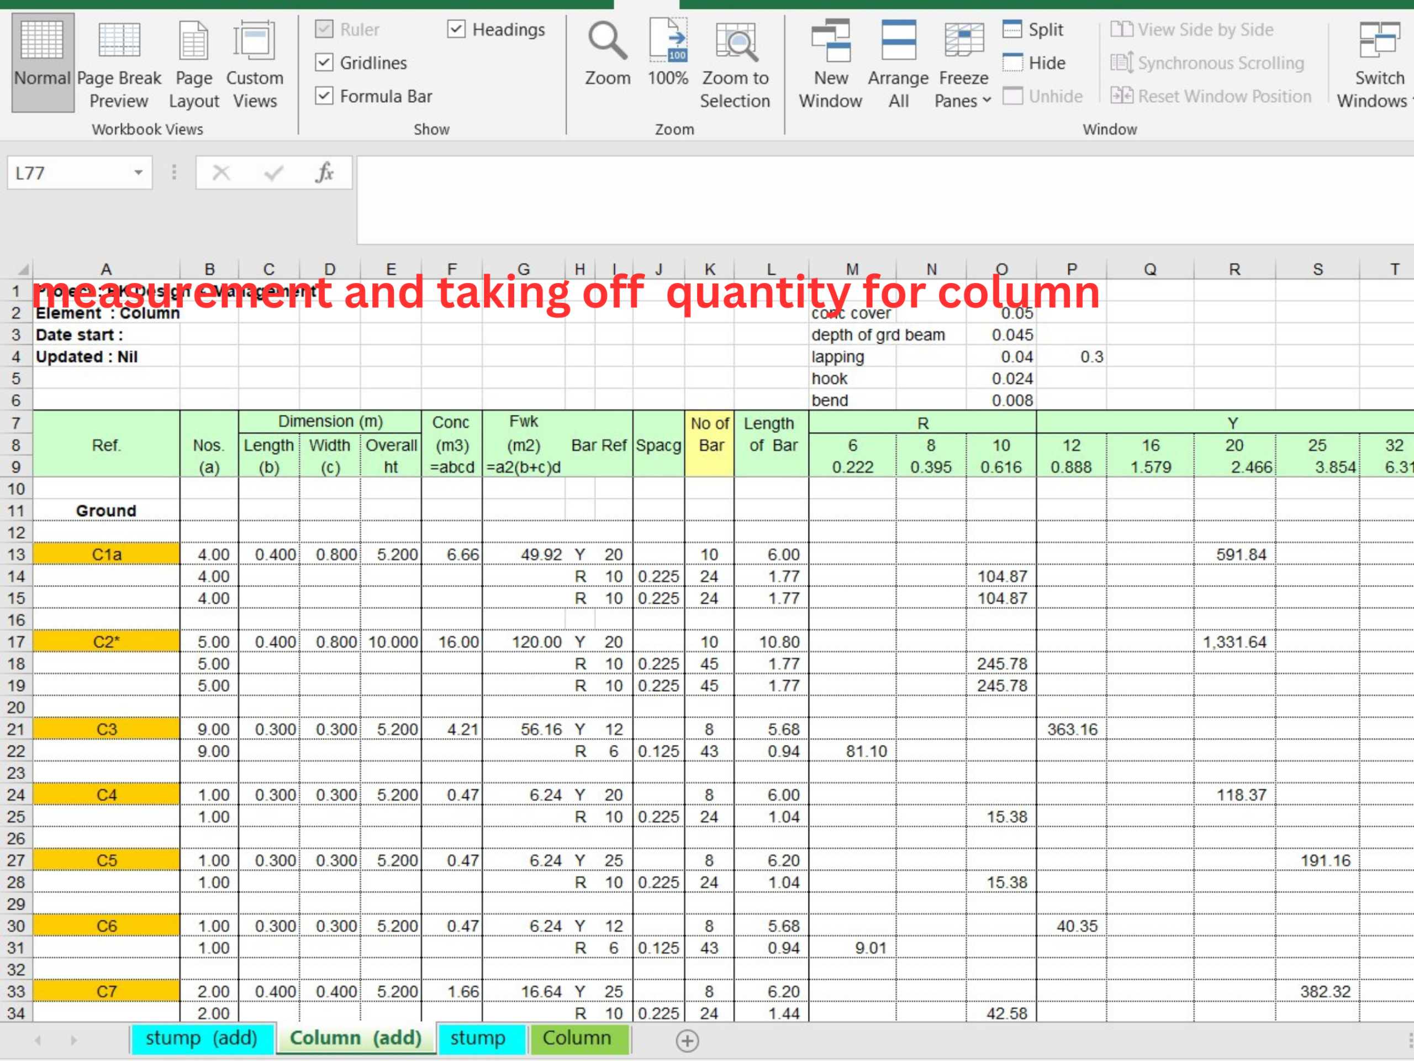Open the Switch Windows menu
The width and height of the screenshot is (1414, 1061).
pyautogui.click(x=1379, y=61)
